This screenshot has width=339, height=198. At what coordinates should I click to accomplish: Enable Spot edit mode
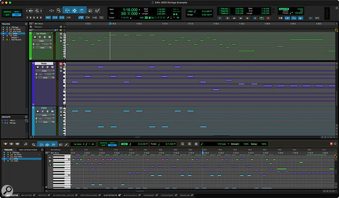[x=16, y=11]
